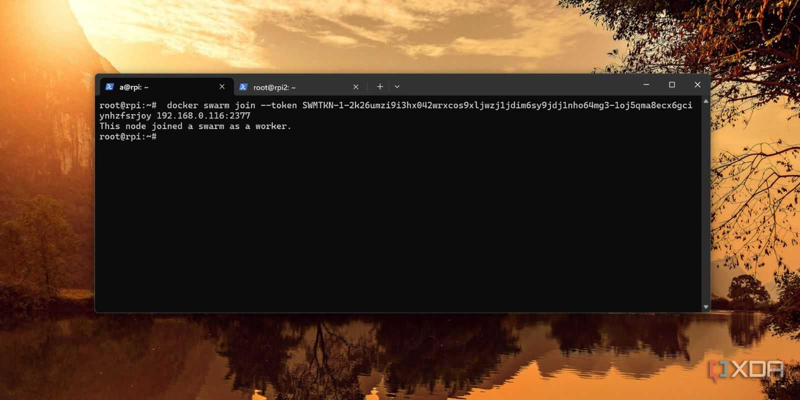Click the scrollbar up arrow
Image resolution: width=800 pixels, height=400 pixels.
(706, 101)
